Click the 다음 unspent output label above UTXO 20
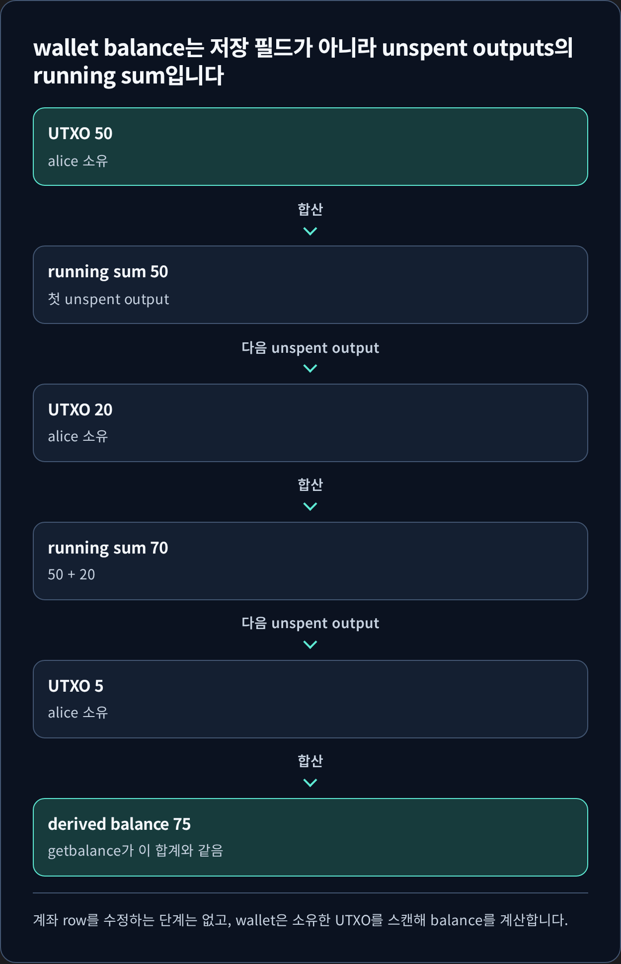The height and width of the screenshot is (964, 621). coord(310,347)
